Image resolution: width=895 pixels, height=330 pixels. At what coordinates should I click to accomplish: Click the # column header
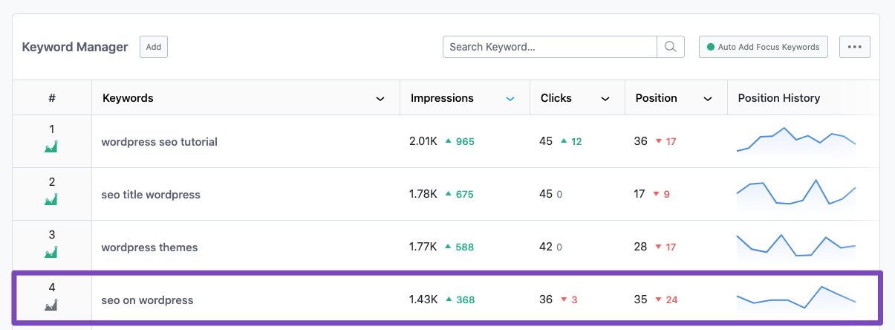52,98
